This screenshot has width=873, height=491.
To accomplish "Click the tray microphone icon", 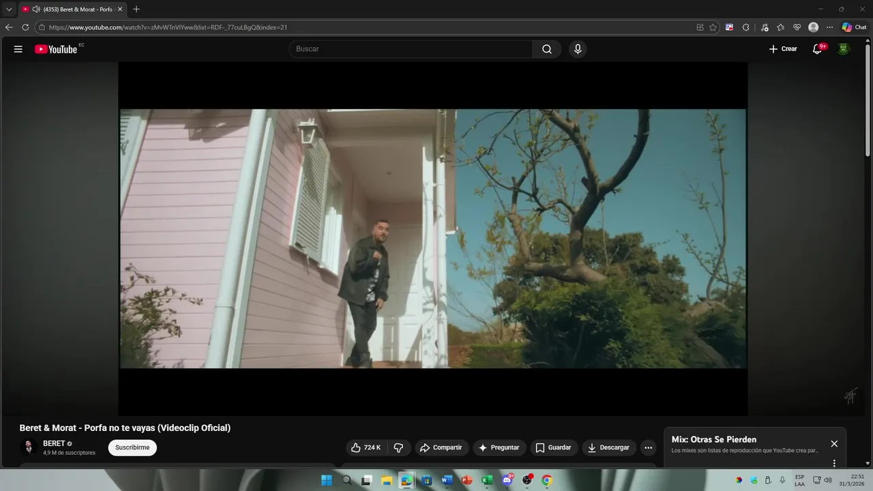I will (782, 480).
